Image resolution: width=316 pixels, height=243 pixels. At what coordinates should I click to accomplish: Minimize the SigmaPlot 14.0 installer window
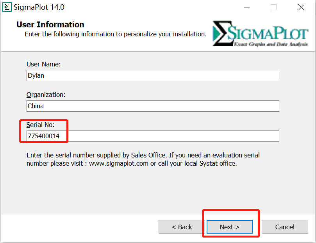pos(247,7)
